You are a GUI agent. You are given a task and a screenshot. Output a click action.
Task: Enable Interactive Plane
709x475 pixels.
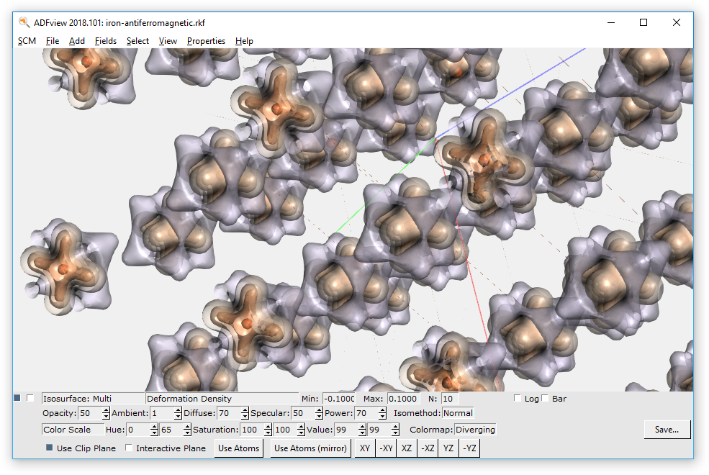point(129,448)
